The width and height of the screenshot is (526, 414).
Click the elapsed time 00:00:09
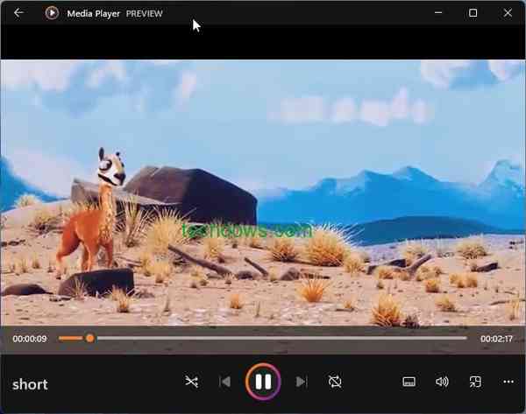(30, 339)
